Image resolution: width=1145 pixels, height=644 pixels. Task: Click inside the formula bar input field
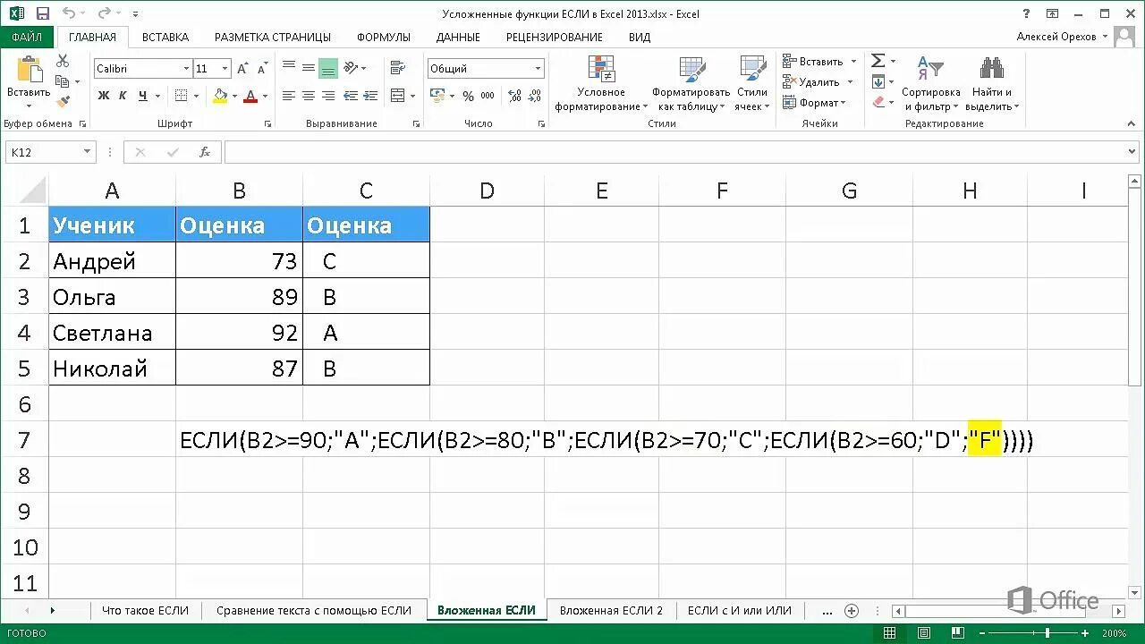675,152
